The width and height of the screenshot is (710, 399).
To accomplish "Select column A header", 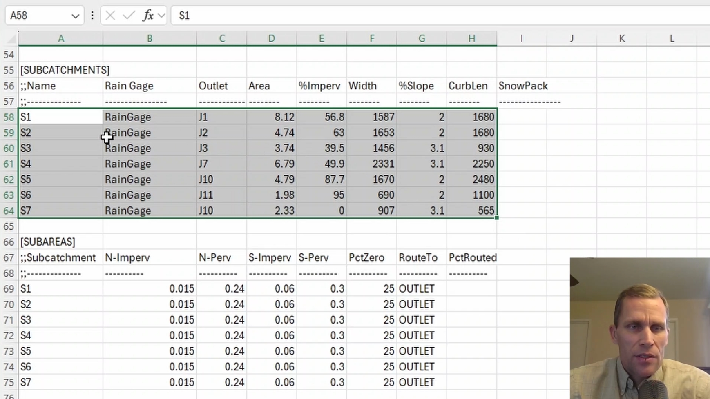I will 61,38.
